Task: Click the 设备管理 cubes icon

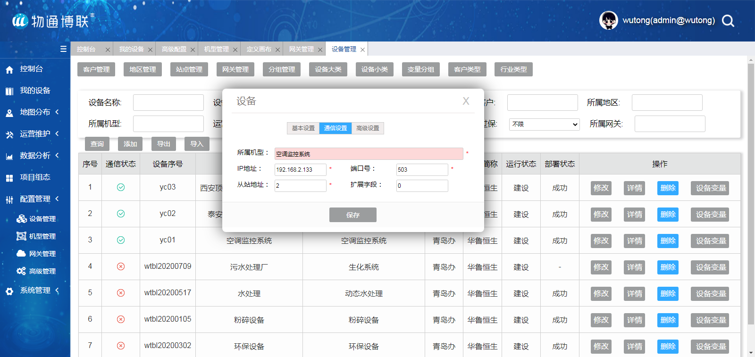Action: [22, 218]
